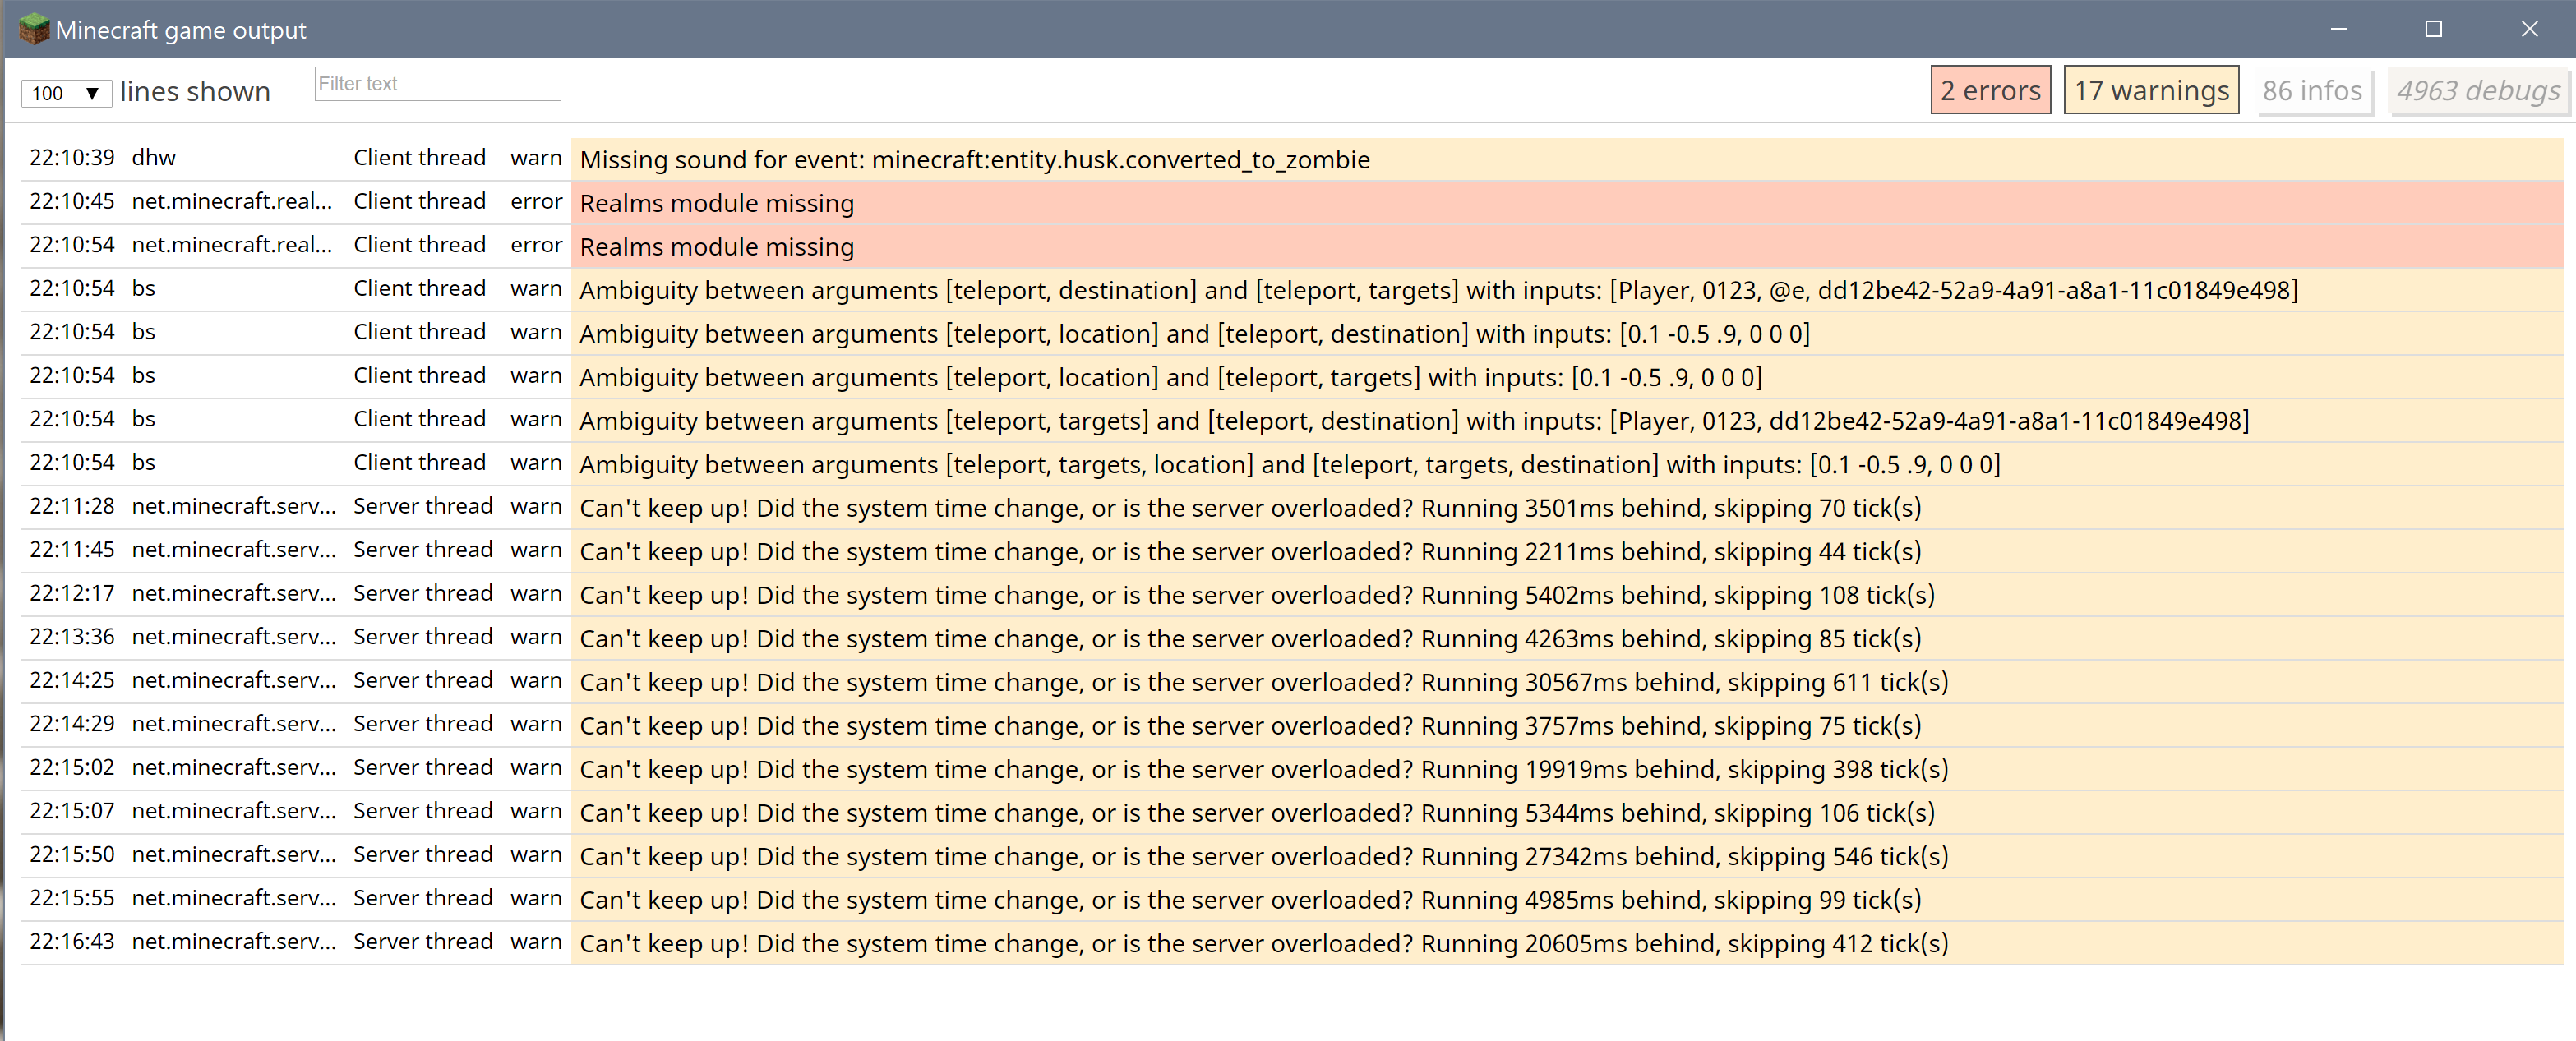
Task: Toggle the 17 warnings filter
Action: pos(2150,91)
